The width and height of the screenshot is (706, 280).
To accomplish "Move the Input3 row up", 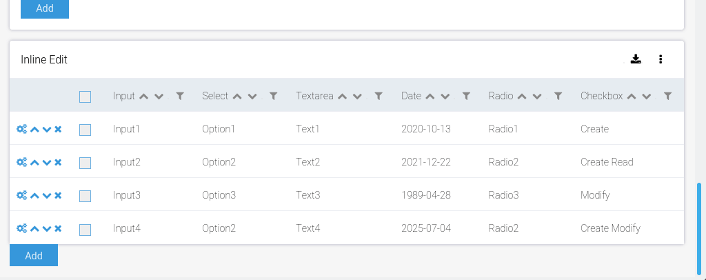I will click(34, 195).
